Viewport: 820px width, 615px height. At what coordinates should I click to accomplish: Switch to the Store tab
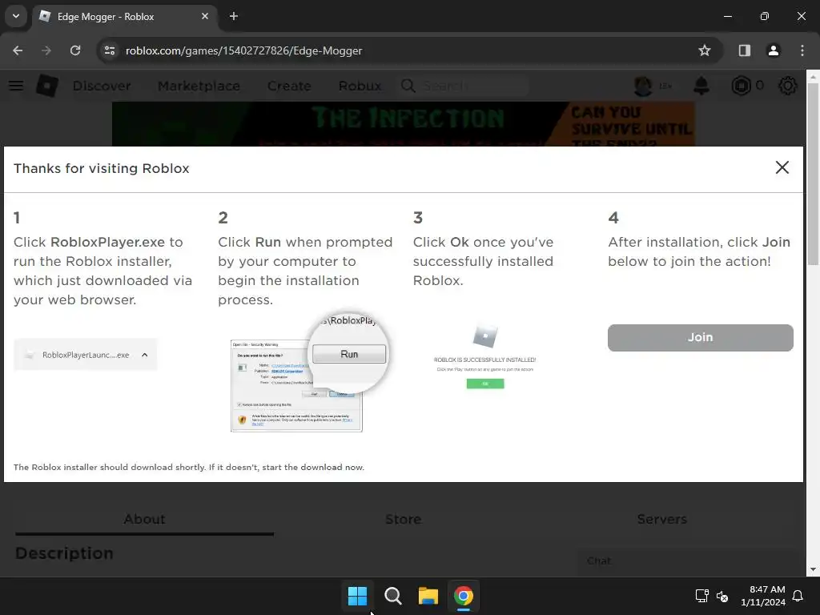point(404,519)
